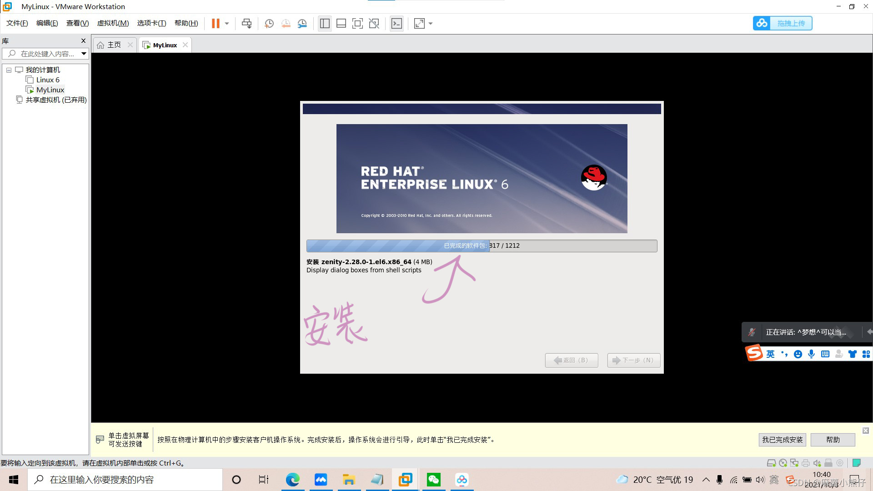Click the Send Ctrl+Alt+Del toolbar icon
Screen dimensions: 873x491
pos(246,24)
